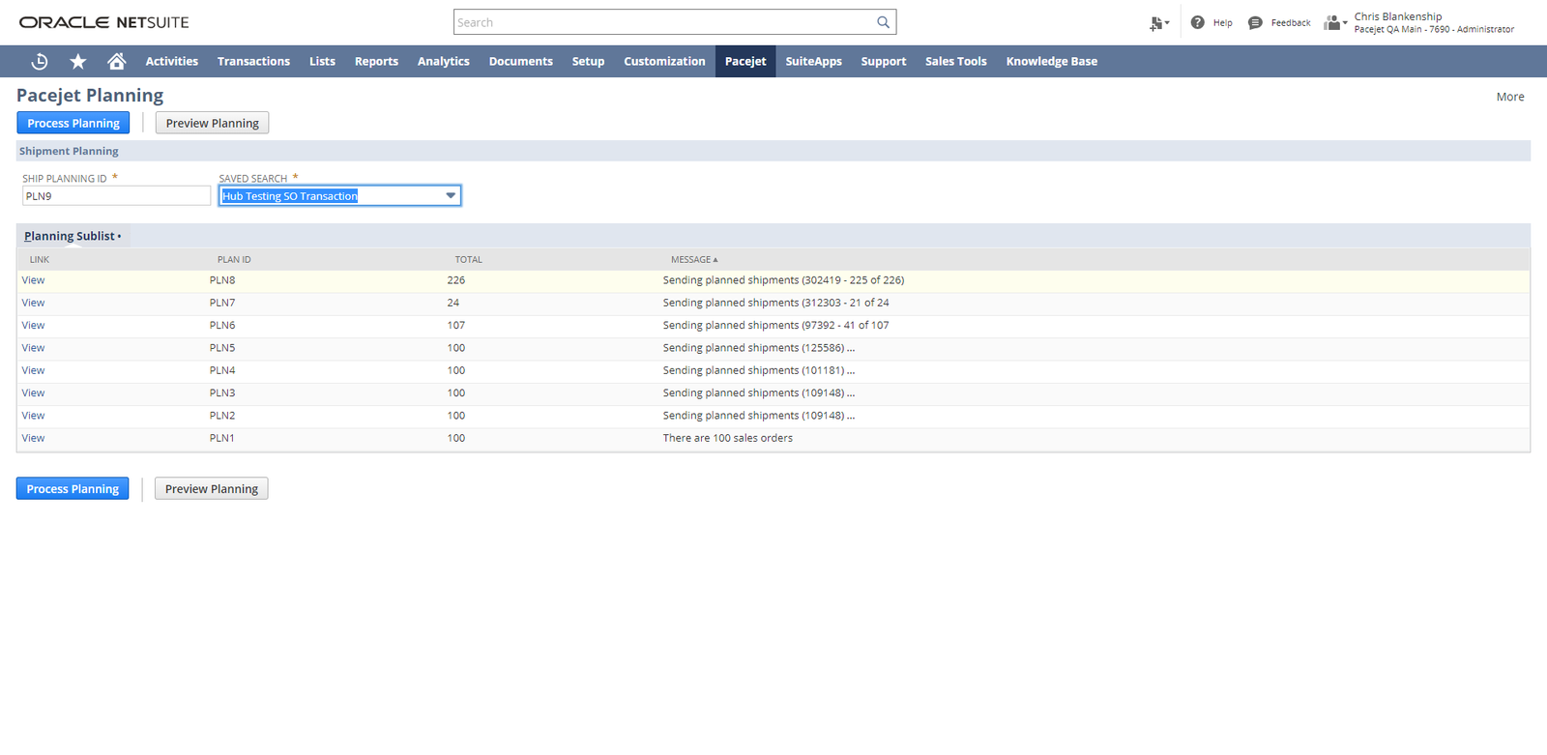Open the Create New icon menu
The height and width of the screenshot is (755, 1547).
click(1159, 23)
